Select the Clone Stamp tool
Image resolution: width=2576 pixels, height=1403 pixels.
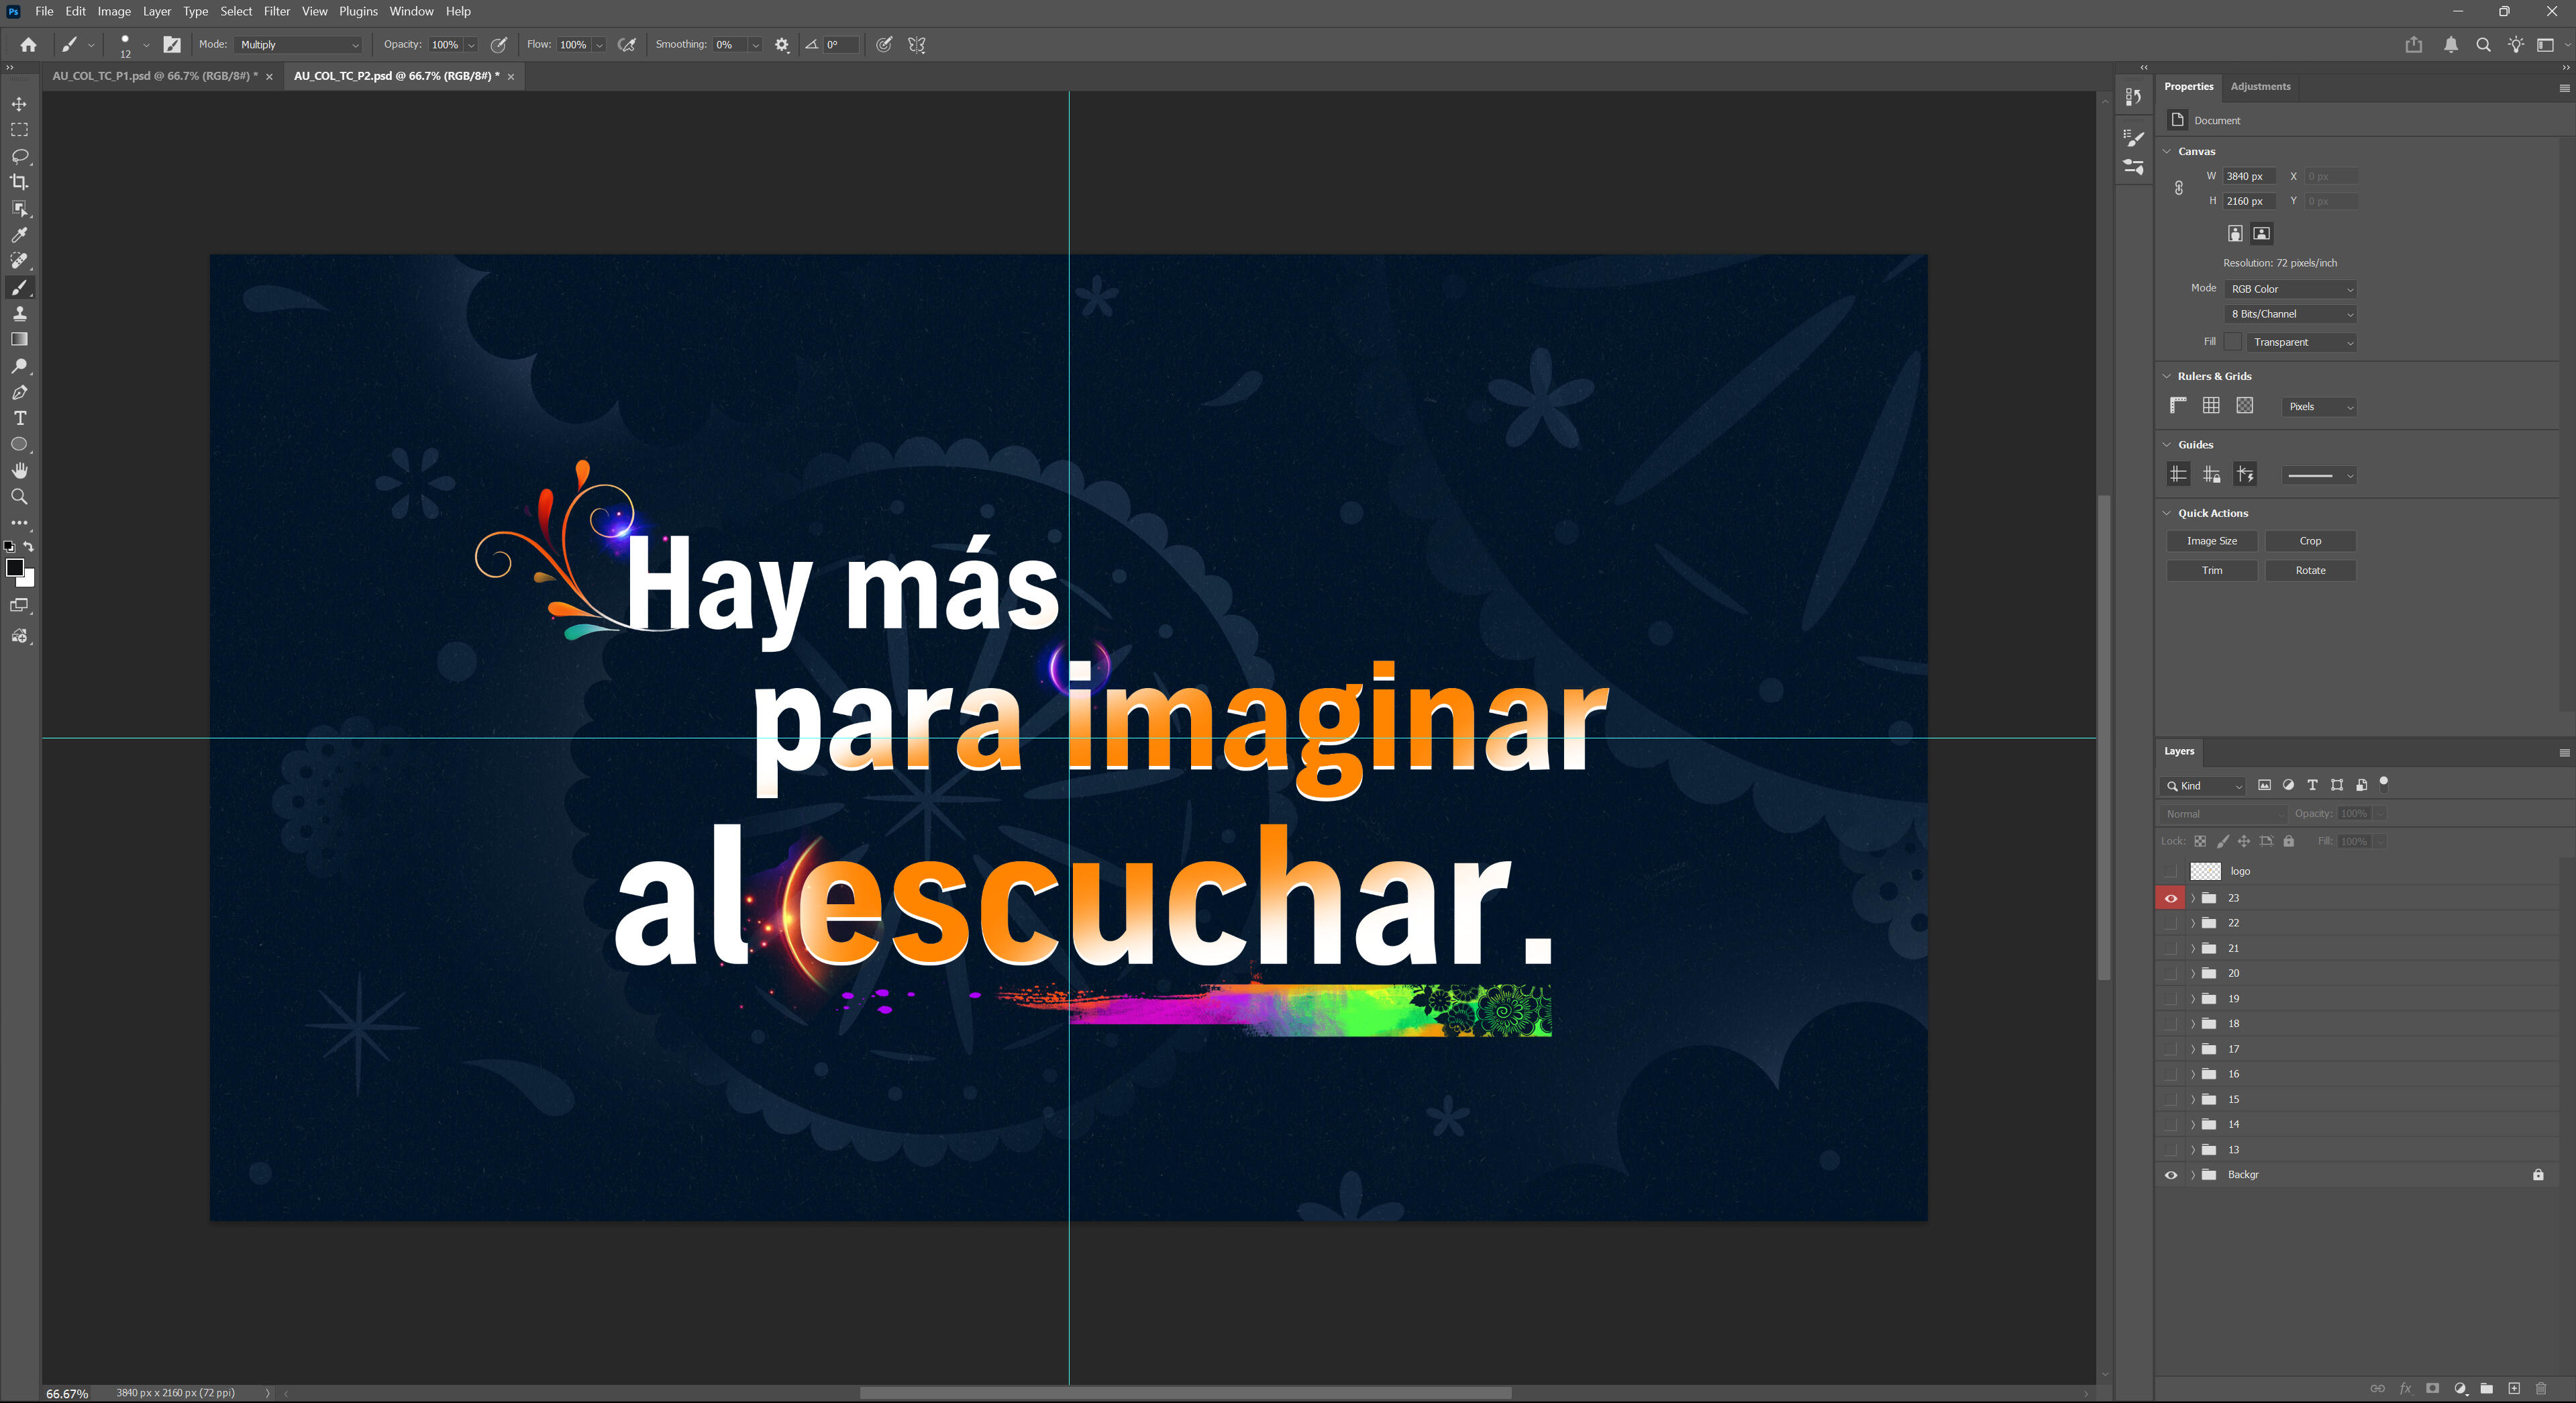pos(19,314)
